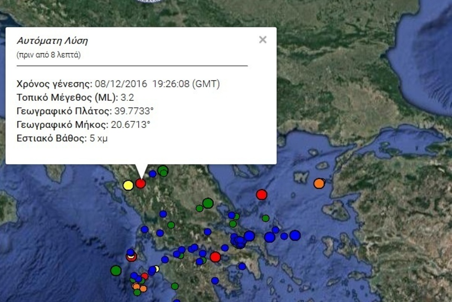Select the red marker in the Gulf of Corinth
The height and width of the screenshot is (302, 452).
[x=215, y=257]
